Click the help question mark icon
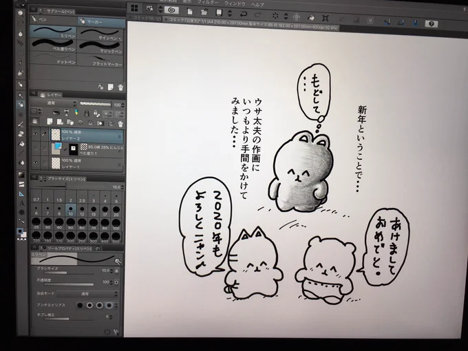Viewport: 468px width, 351px height. (x=431, y=24)
